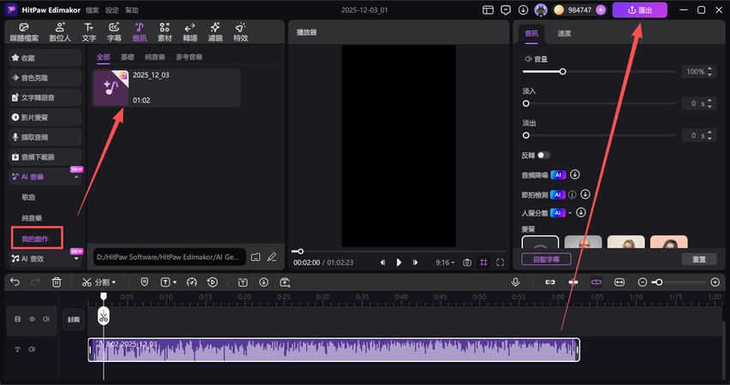This screenshot has width=730, height=385.
Task: Delete the selected clip with trash icon
Action: tap(56, 282)
